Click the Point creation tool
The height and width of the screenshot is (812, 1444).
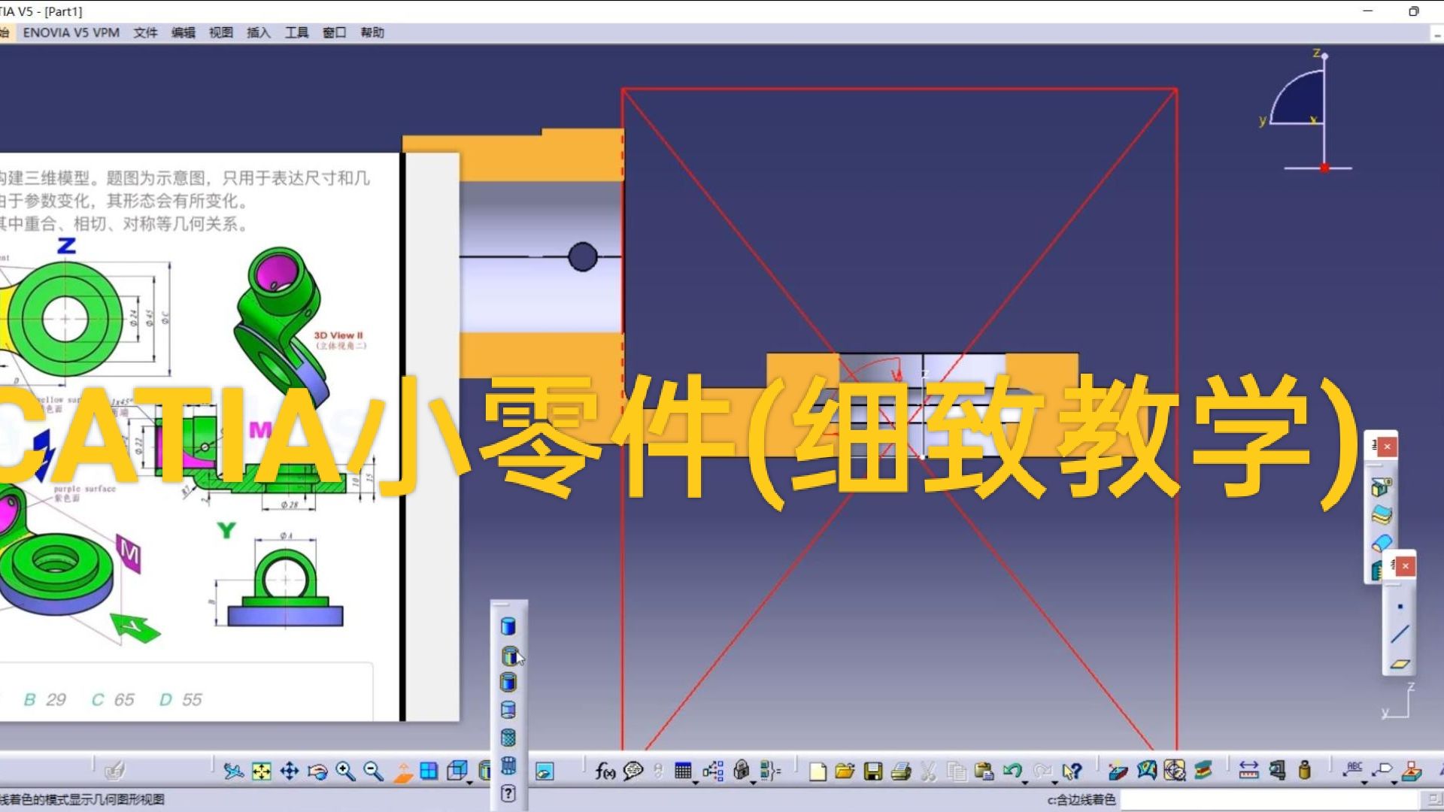point(1400,606)
